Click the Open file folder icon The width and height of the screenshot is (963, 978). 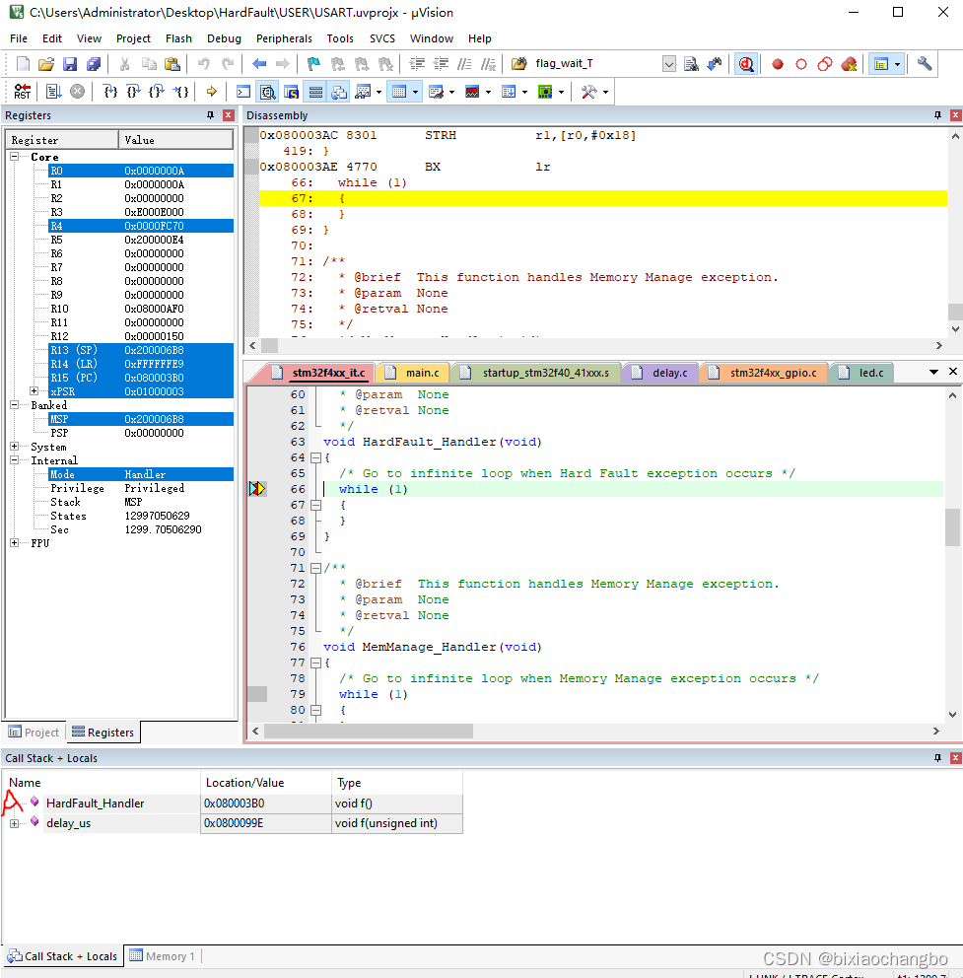coord(46,64)
